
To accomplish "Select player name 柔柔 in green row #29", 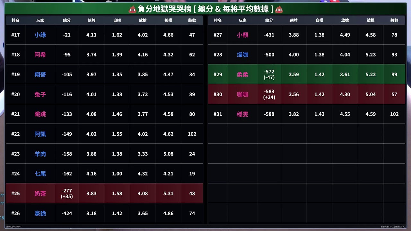I will click(x=242, y=74).
